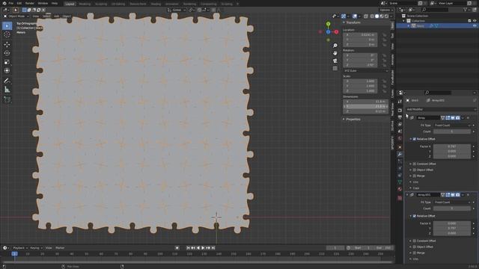Click the pan hand viewport icon

point(335,53)
